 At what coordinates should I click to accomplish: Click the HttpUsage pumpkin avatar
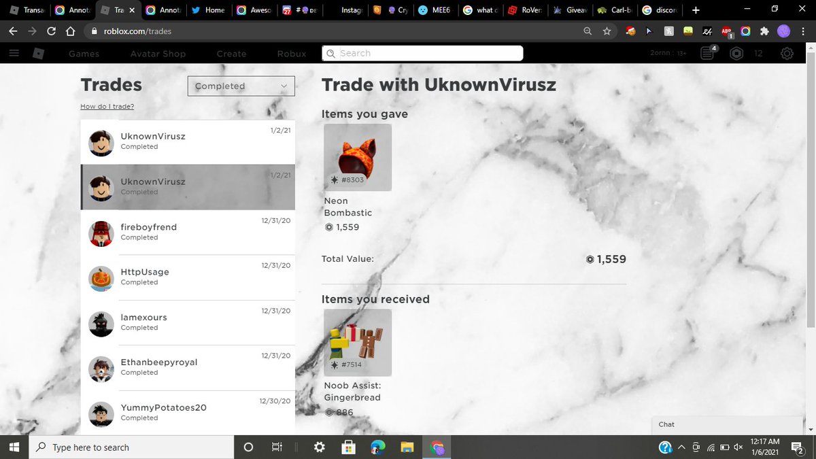[x=101, y=278]
